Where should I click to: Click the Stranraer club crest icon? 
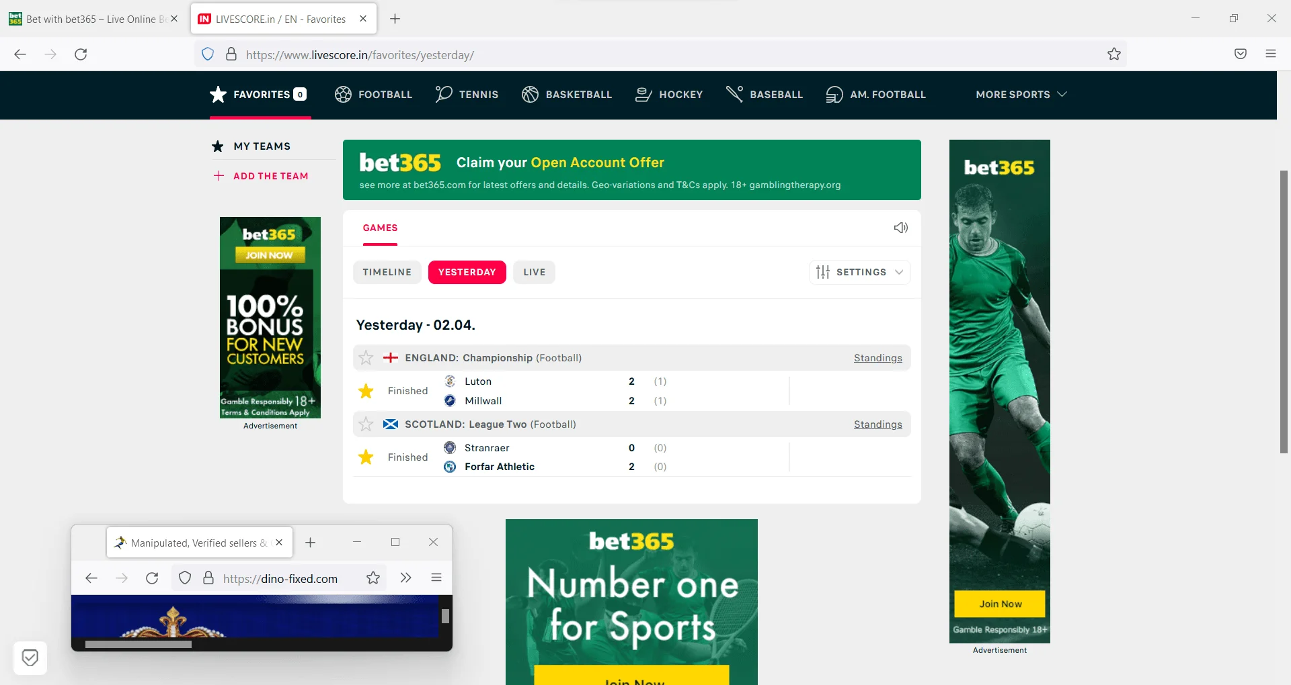coord(450,447)
